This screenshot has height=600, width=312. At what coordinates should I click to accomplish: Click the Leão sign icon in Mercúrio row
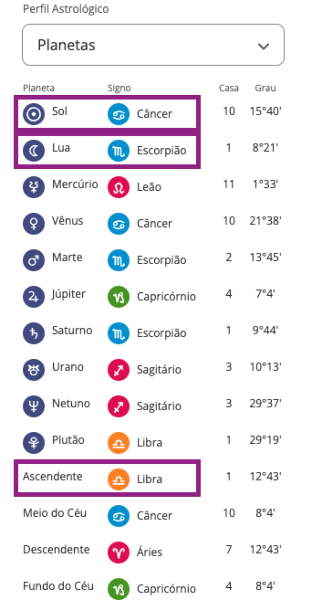click(119, 188)
